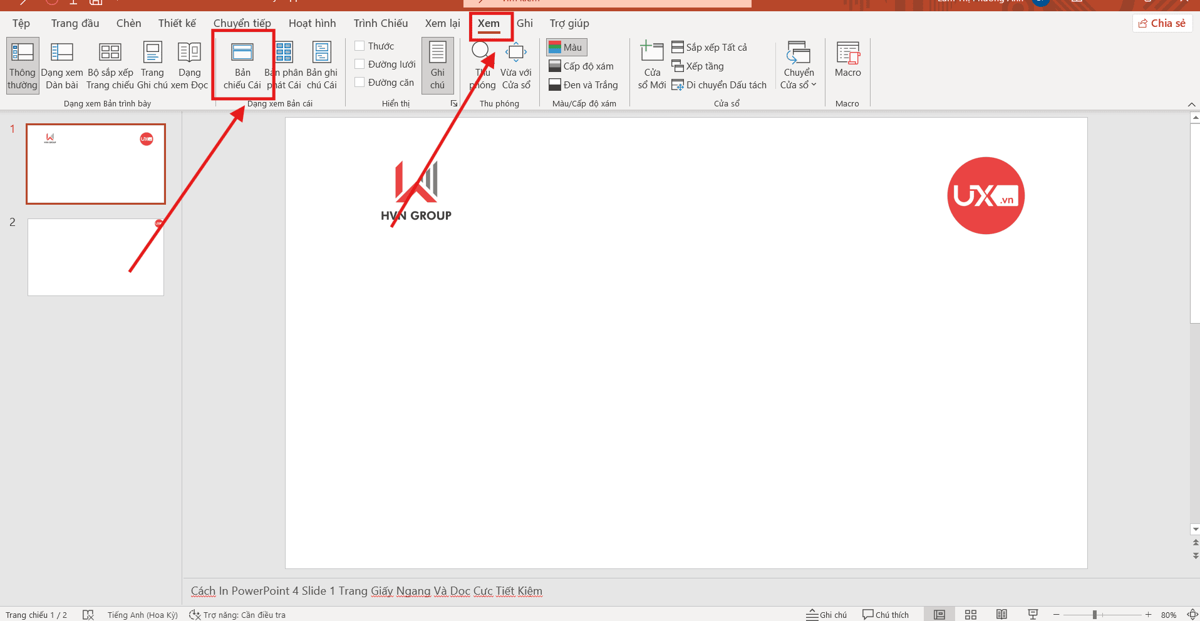The height and width of the screenshot is (621, 1200).
Task: Open Bản phân phát Cái view
Action: 283,63
